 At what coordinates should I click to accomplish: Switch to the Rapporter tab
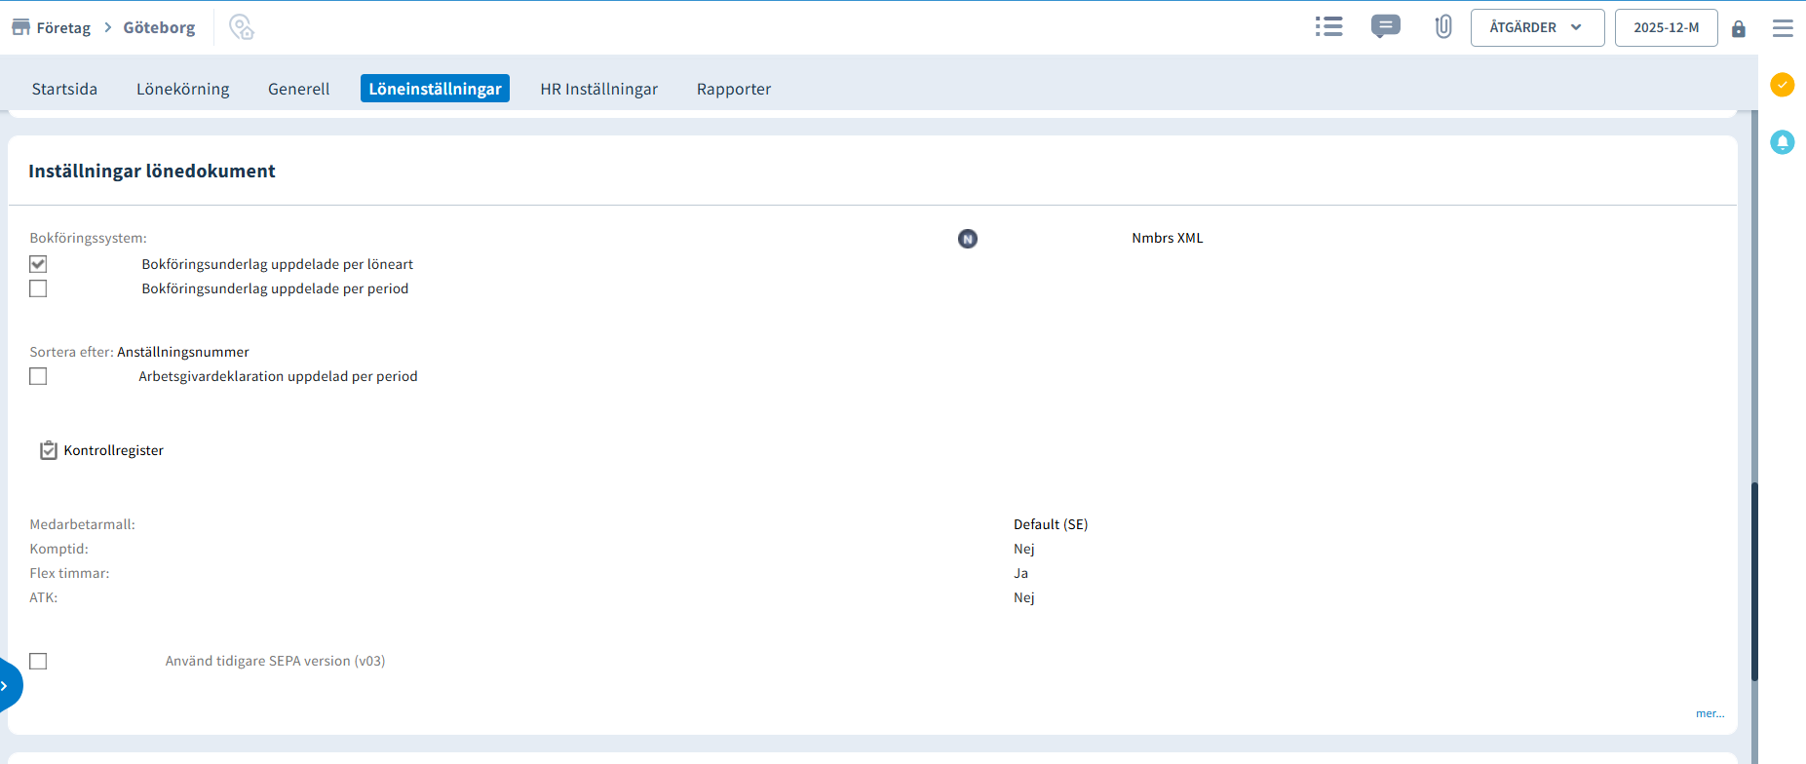coord(734,89)
